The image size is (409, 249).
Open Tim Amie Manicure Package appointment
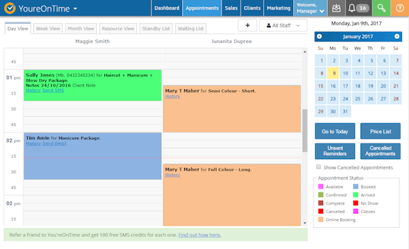(x=93, y=156)
